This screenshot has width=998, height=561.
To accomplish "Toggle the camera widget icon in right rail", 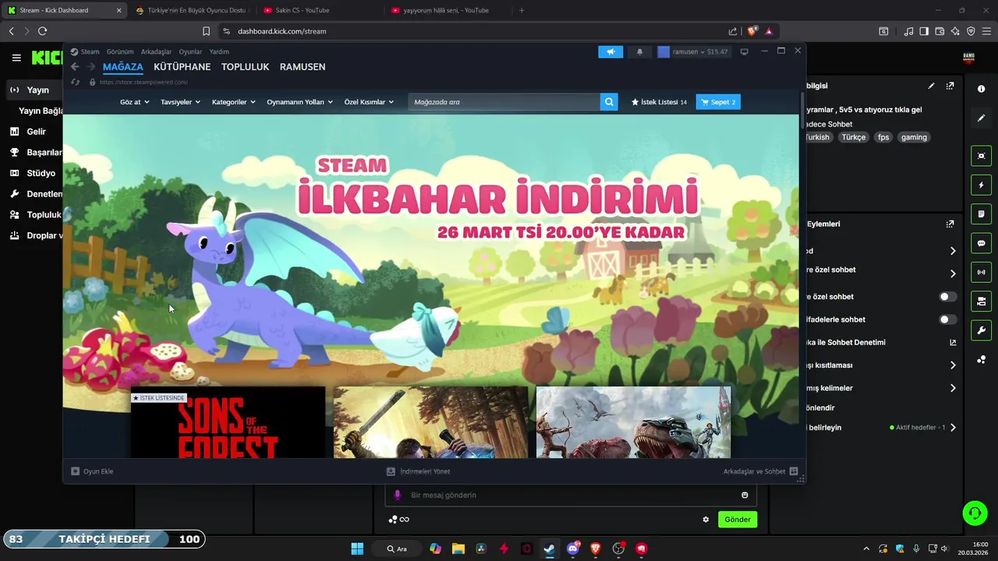I will (982, 156).
